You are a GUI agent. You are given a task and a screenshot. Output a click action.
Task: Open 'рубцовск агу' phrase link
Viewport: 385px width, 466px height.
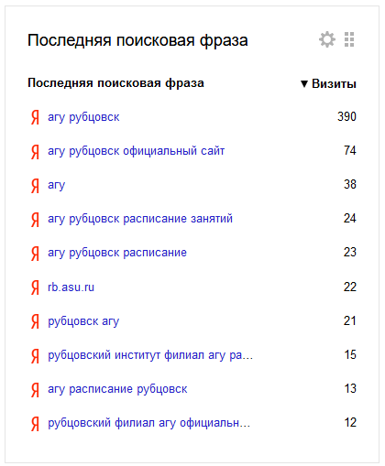point(83,321)
